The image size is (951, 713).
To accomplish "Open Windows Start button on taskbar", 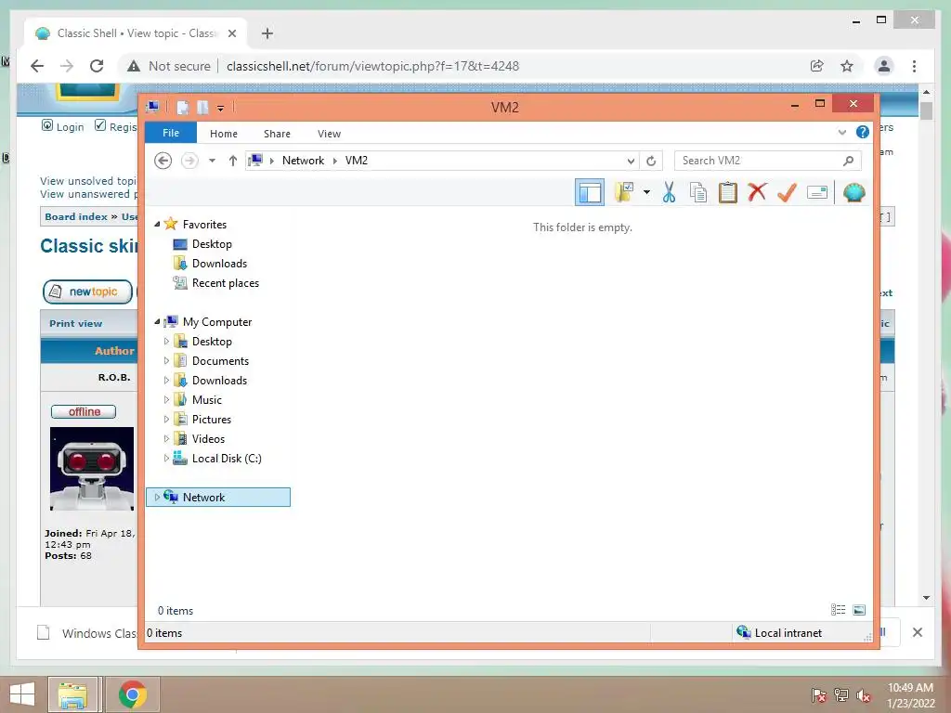I will pyautogui.click(x=22, y=694).
